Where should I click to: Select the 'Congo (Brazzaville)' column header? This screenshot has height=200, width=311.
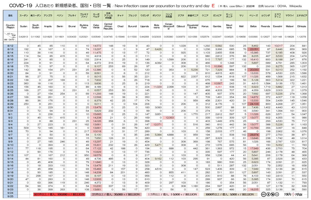tap(168, 26)
